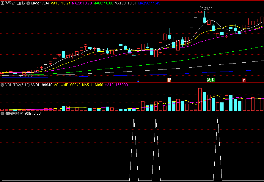This screenshot has width=264, height=182.
Task: Click the green 跌 marker icon
Action: (x=213, y=80)
